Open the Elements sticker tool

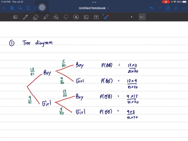pyautogui.click(x=76, y=17)
